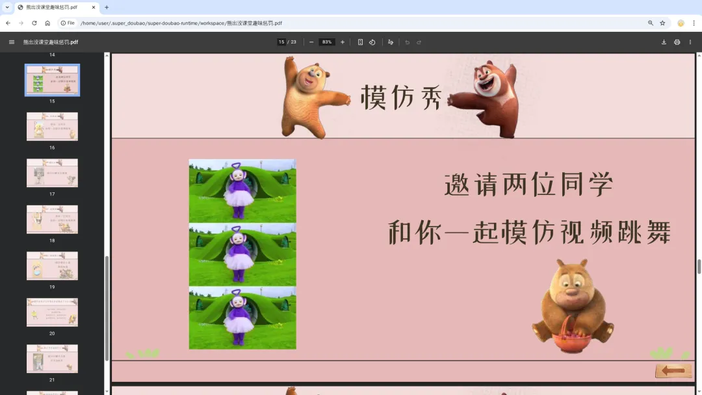Click the top Teletubby dance image
This screenshot has height=395, width=702.
click(x=242, y=190)
